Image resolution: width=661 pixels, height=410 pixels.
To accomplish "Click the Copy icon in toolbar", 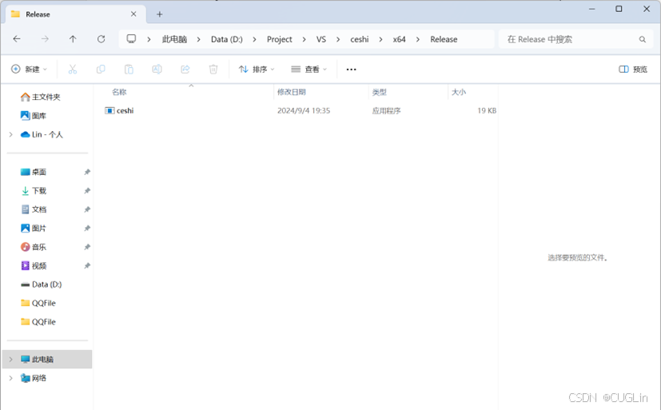I will pos(101,69).
